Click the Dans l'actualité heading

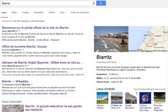click(x=12, y=102)
